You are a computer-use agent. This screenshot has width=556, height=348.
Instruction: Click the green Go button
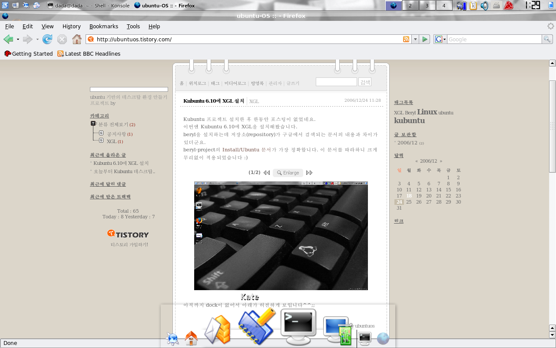tap(425, 39)
